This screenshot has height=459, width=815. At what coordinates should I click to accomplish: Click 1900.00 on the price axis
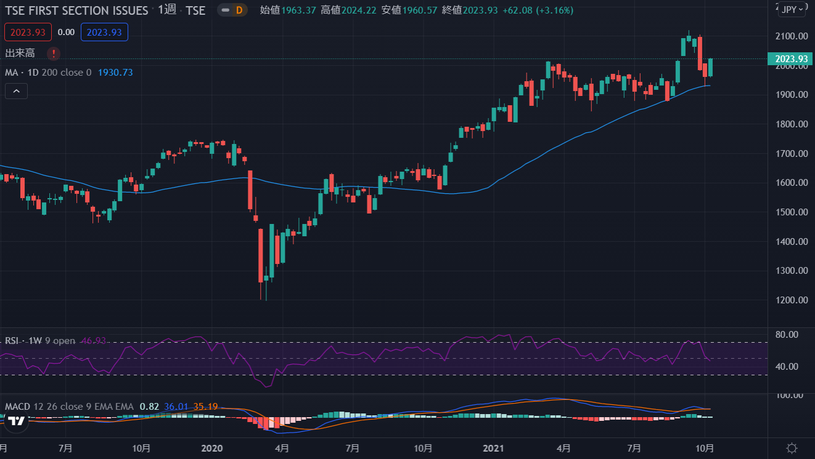click(x=791, y=95)
